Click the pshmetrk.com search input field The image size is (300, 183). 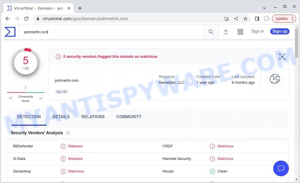[111, 32]
